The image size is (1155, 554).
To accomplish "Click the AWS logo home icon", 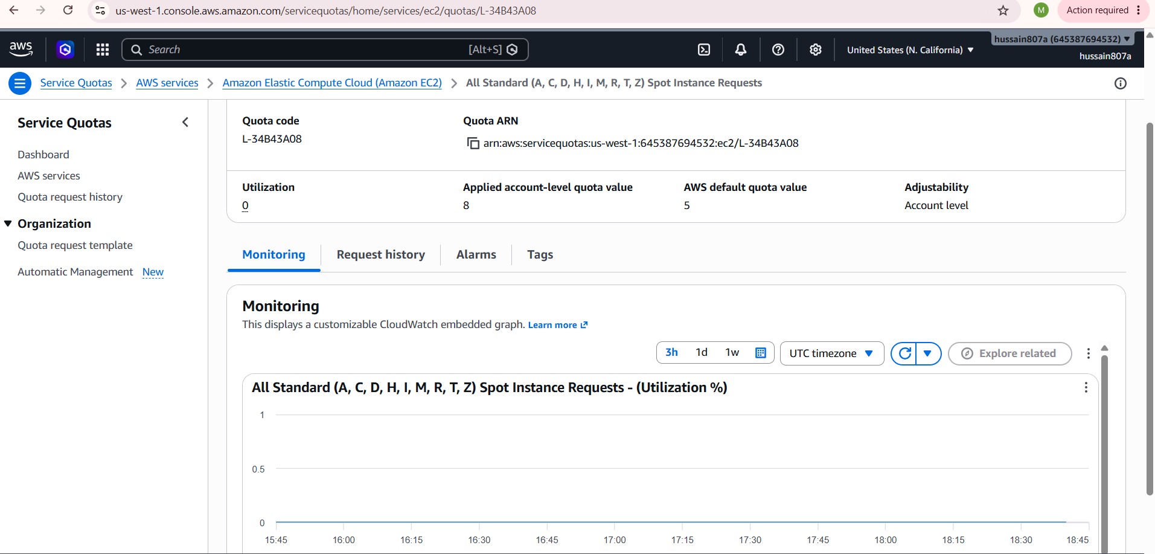I will coord(21,49).
